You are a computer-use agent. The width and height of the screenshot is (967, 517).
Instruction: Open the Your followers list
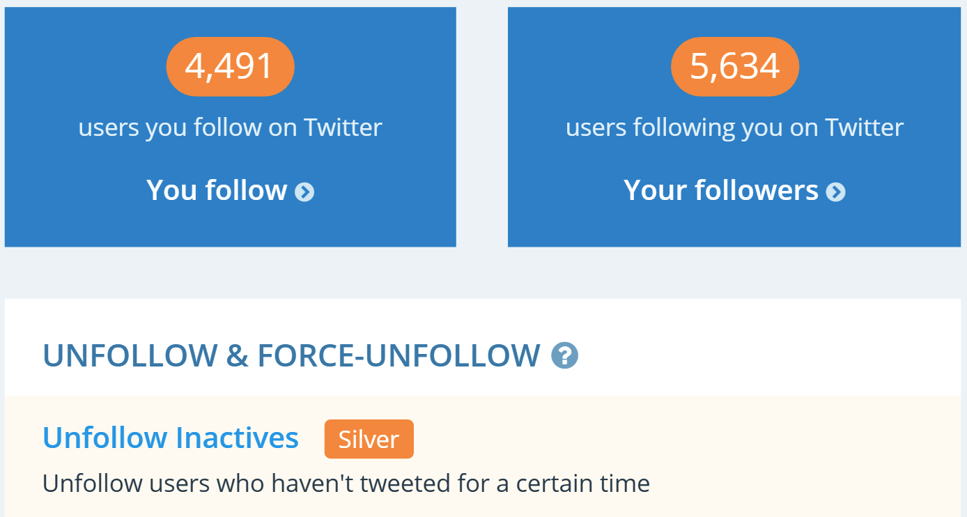pos(721,190)
